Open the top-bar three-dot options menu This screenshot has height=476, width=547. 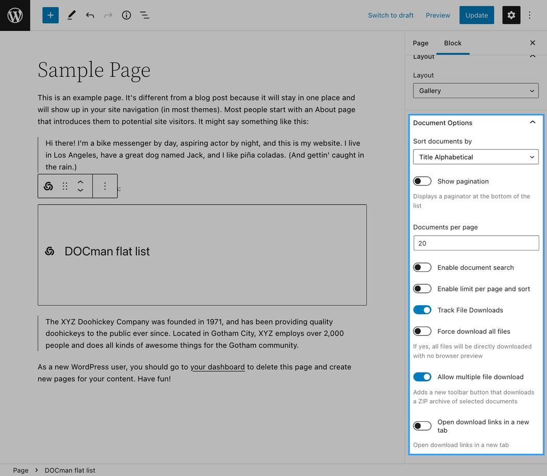tap(529, 15)
